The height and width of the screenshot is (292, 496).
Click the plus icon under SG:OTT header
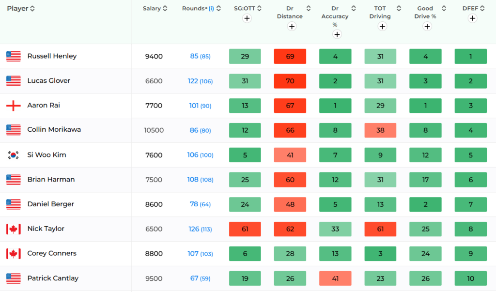(247, 18)
